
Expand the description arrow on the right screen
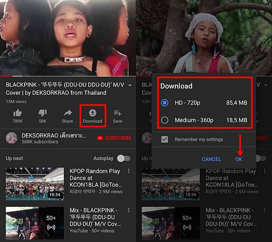(266, 85)
